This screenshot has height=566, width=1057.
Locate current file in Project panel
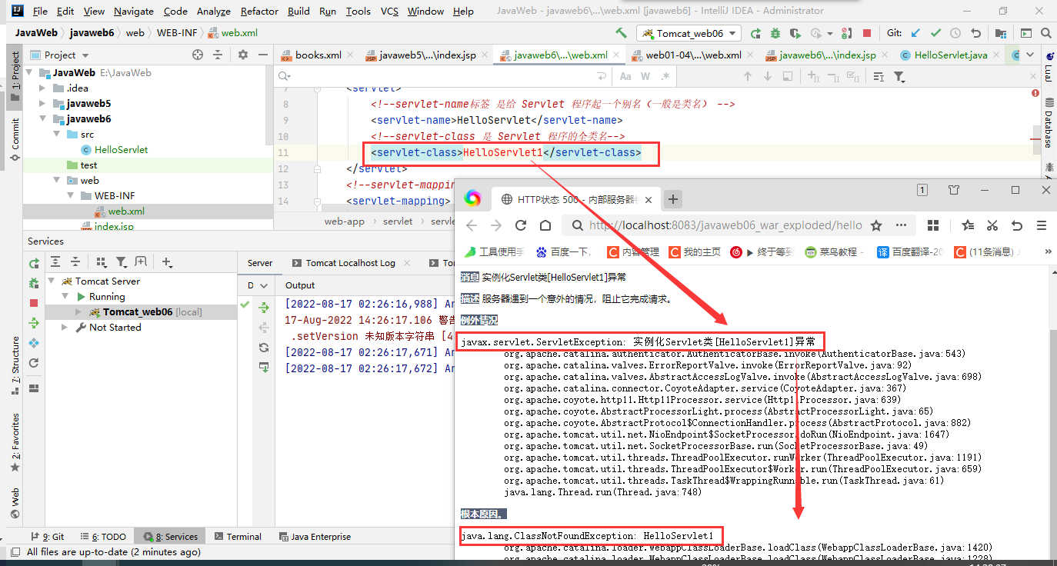coord(198,55)
